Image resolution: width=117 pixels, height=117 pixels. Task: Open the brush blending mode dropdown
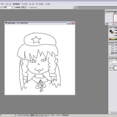pos(8,7)
